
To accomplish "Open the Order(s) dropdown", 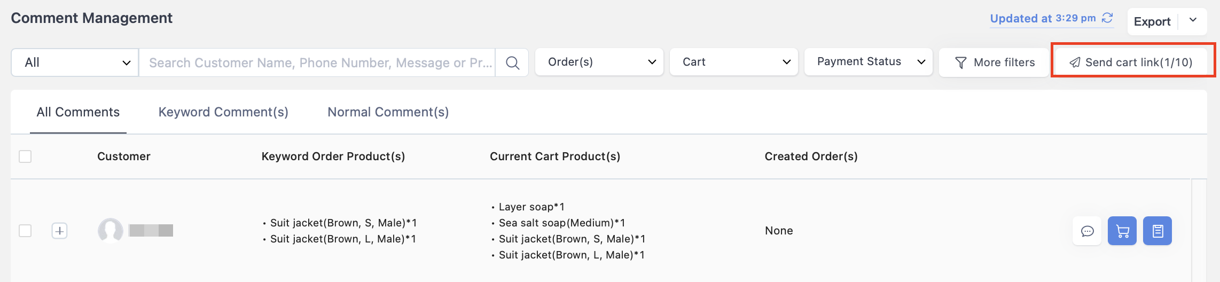I will 599,62.
